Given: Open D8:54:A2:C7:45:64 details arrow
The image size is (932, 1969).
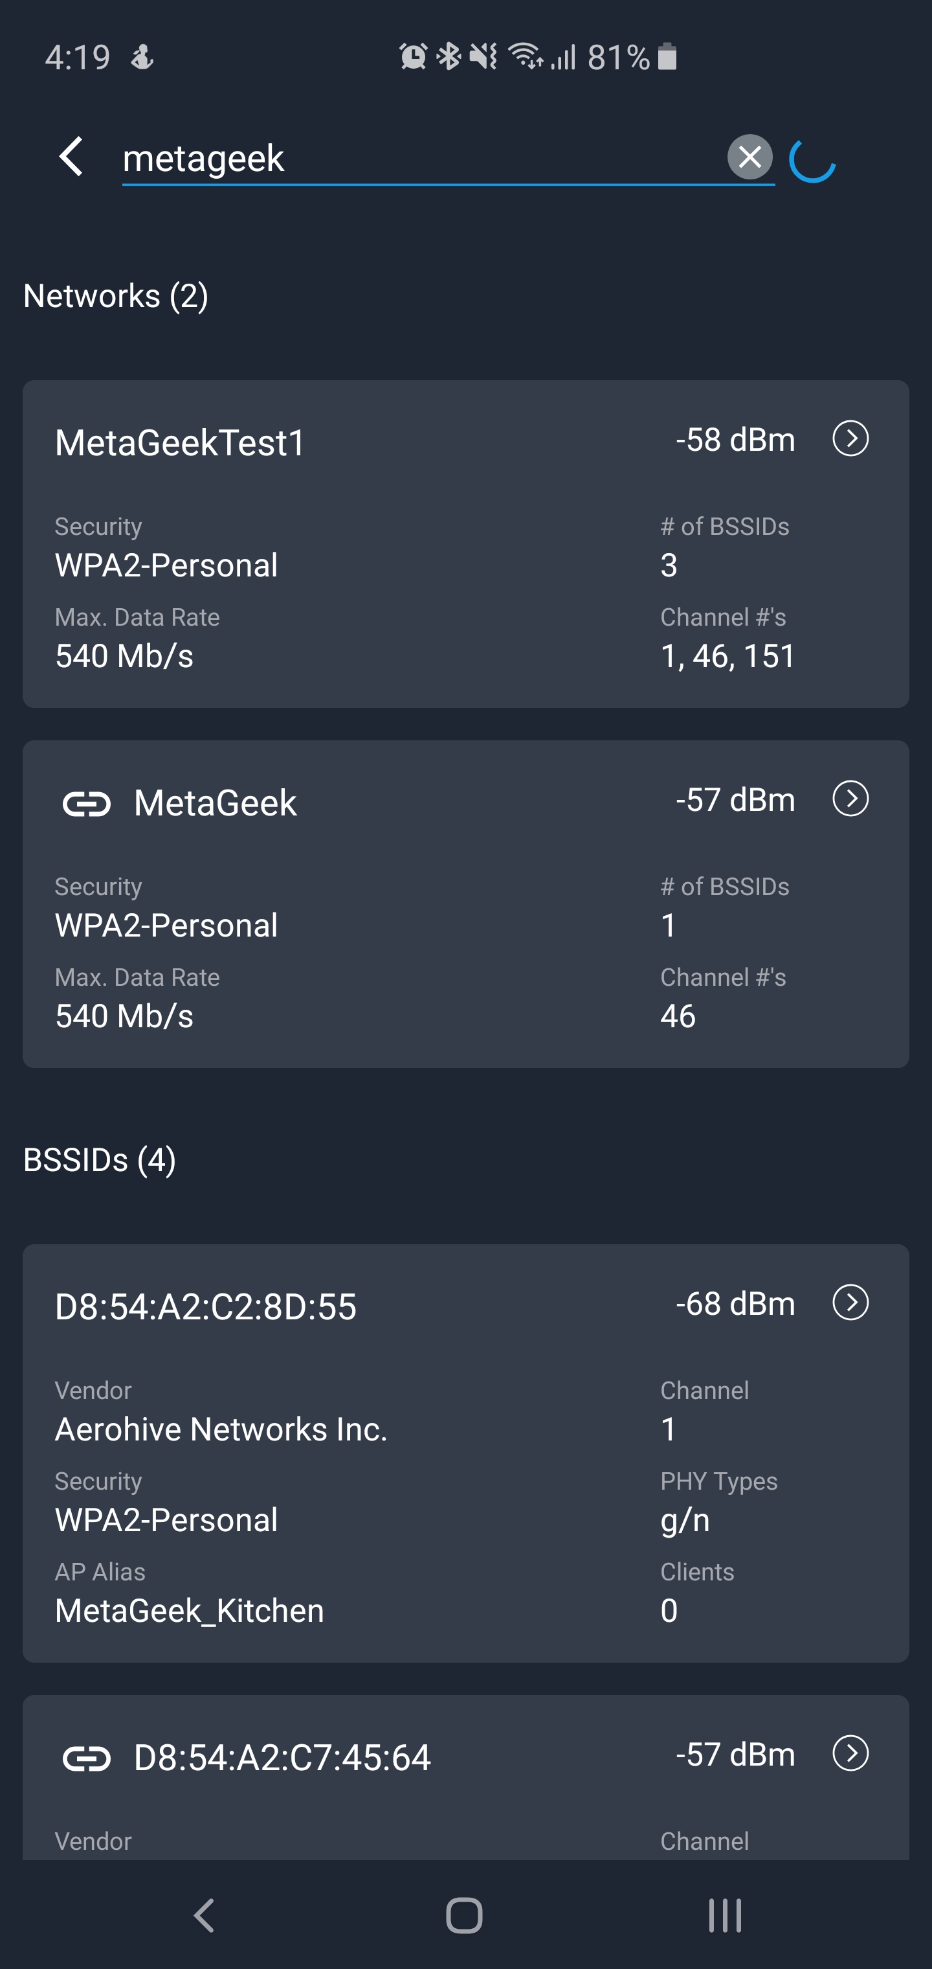Looking at the screenshot, I should click(x=850, y=1753).
